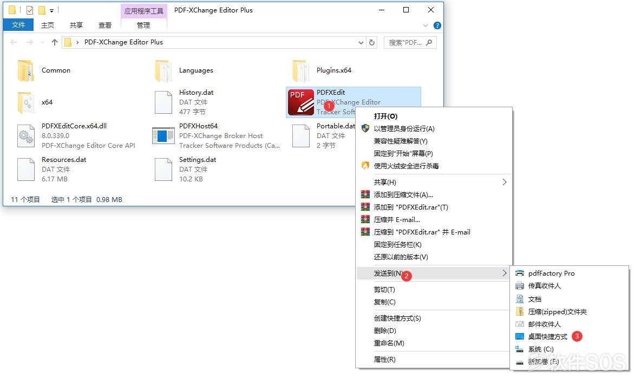Expand the ribbon with the chevron
Screen dimensions: 635x378
coord(425,25)
